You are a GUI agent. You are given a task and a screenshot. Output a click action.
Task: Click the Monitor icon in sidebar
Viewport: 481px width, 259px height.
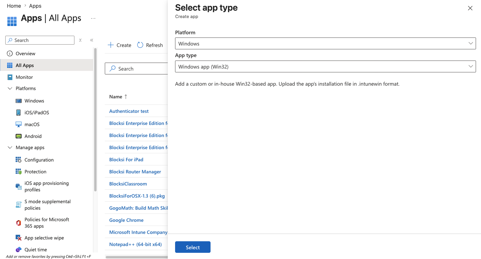10,77
